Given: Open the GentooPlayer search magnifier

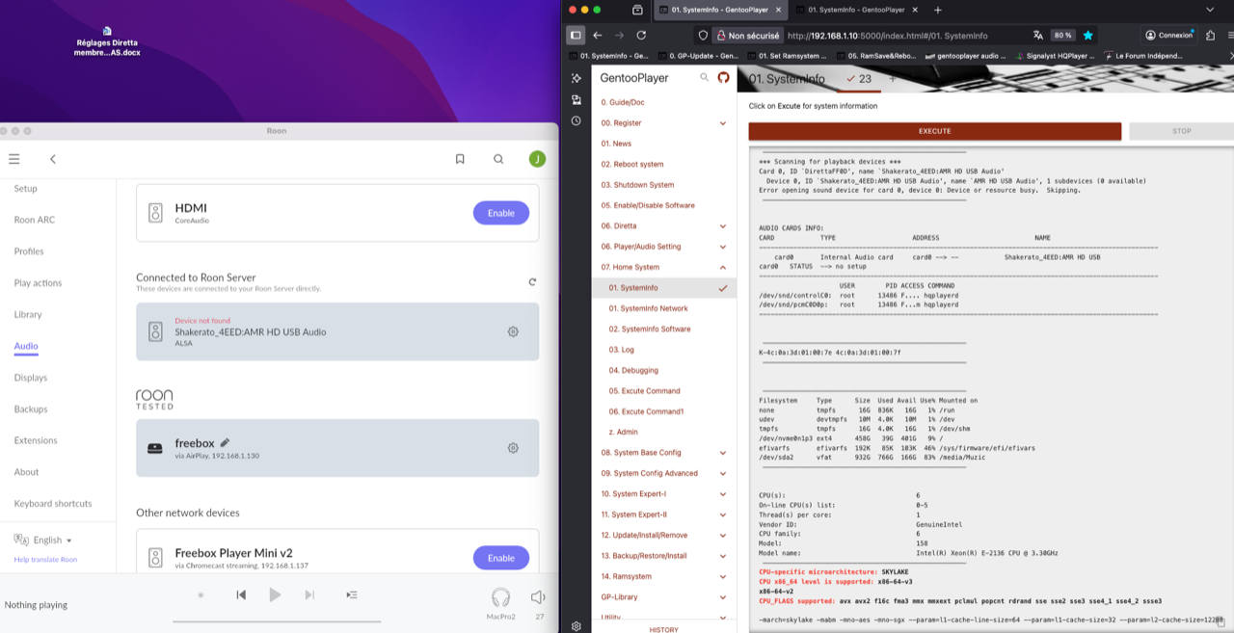Looking at the screenshot, I should (705, 78).
